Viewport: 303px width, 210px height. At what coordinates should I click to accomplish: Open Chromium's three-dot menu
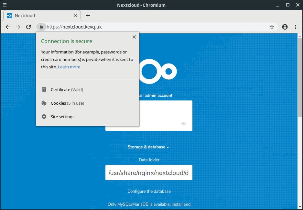295,27
